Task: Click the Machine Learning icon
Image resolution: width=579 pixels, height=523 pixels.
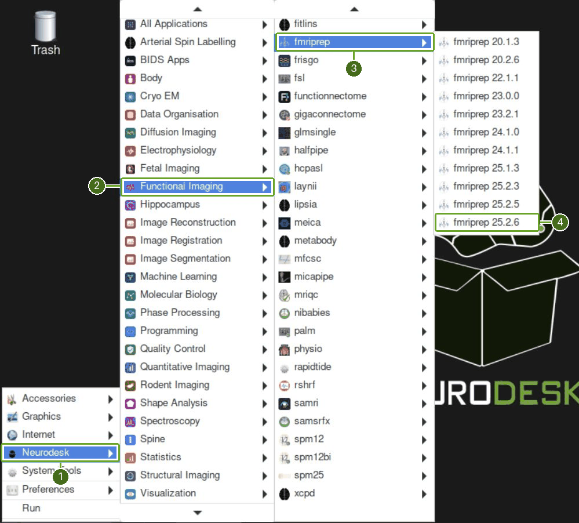Action: pyautogui.click(x=130, y=277)
